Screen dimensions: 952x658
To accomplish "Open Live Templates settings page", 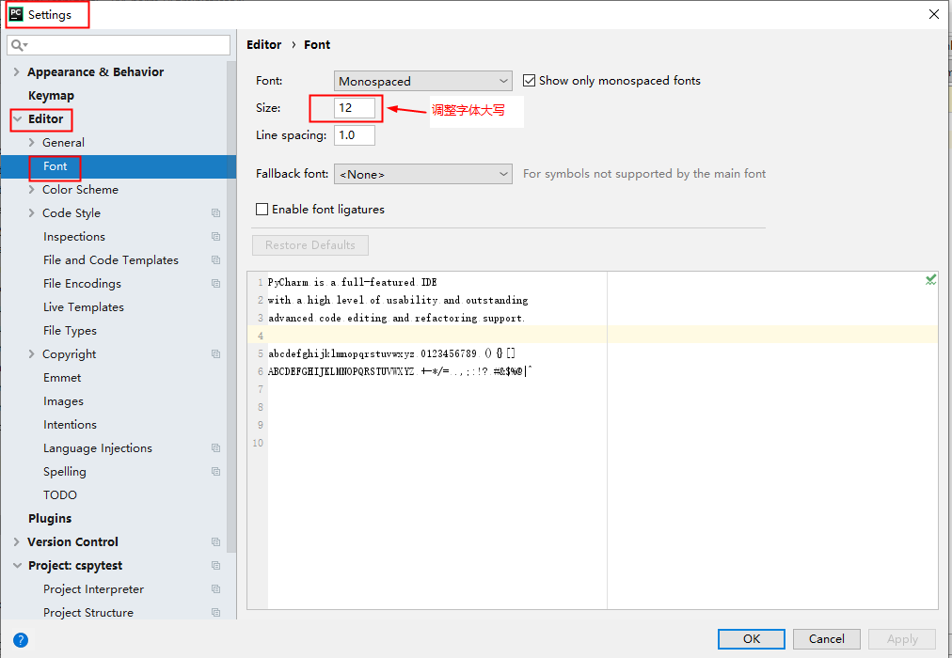I will pyautogui.click(x=83, y=306).
